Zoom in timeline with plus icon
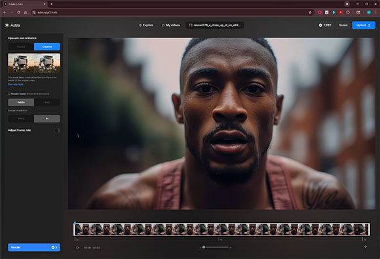Screen dimensions: 380x259 [231, 248]
